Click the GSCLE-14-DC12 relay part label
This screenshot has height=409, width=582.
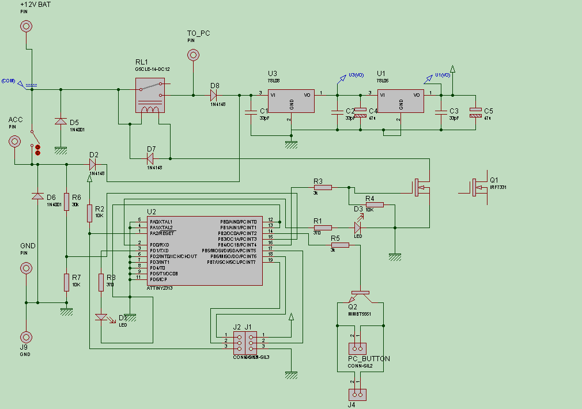point(153,69)
